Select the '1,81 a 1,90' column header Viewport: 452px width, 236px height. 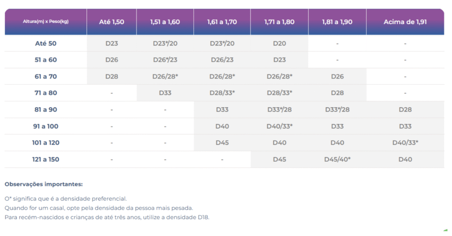337,22
